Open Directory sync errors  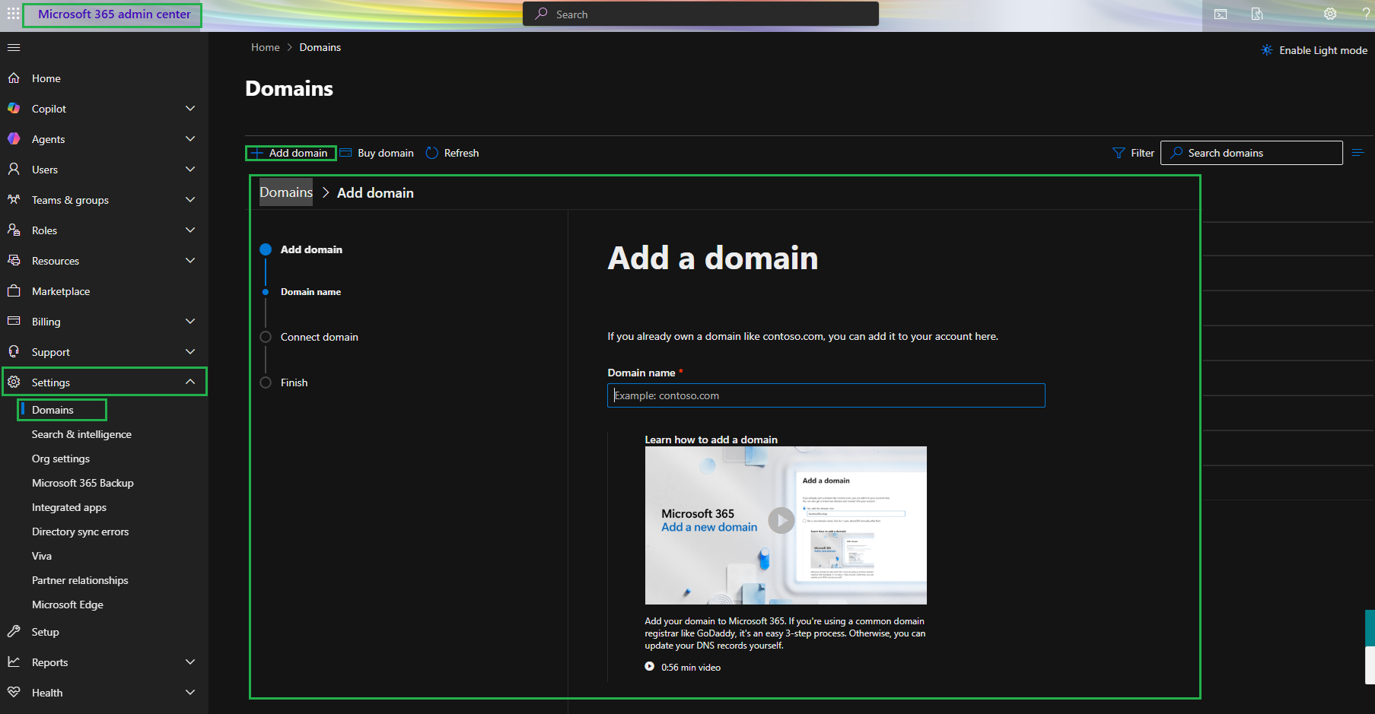pyautogui.click(x=81, y=532)
